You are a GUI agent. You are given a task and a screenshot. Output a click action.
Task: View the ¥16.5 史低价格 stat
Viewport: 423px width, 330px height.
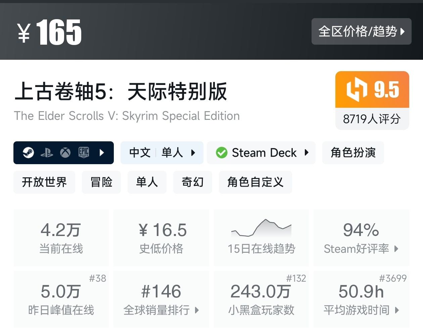[161, 238]
